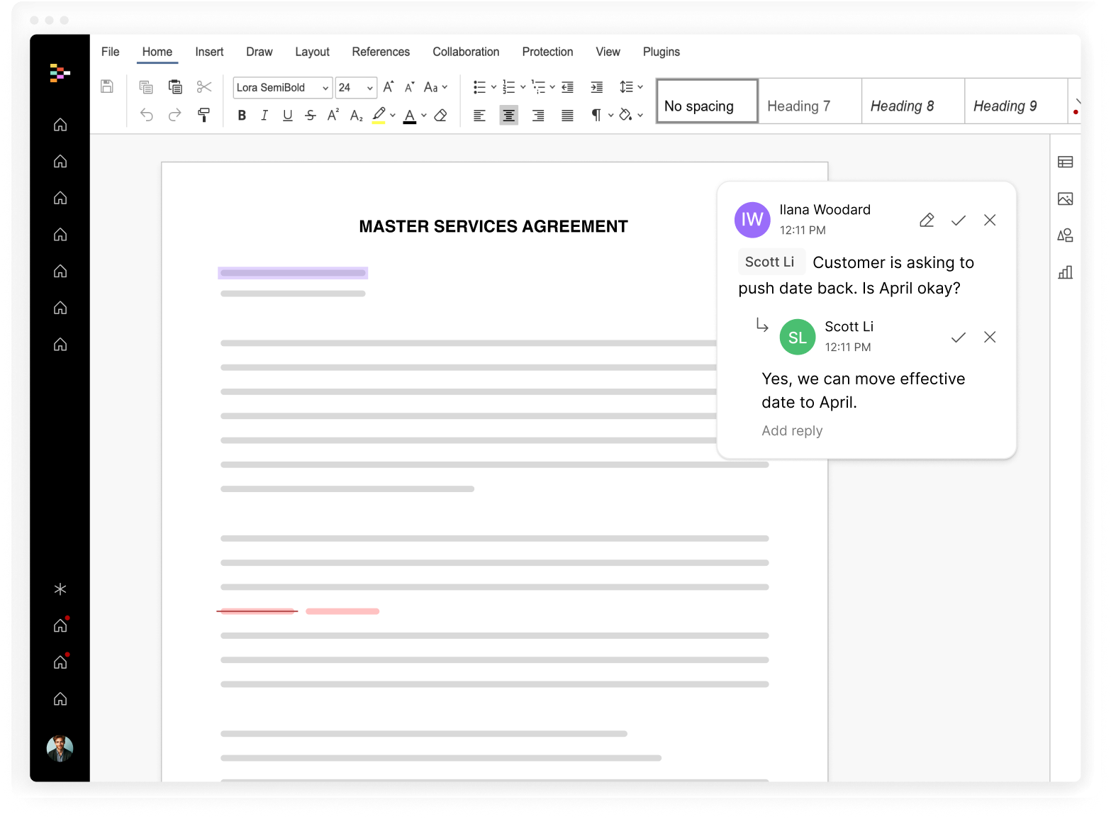Redo the last action
Viewport: 1111px width, 819px height.
click(174, 115)
